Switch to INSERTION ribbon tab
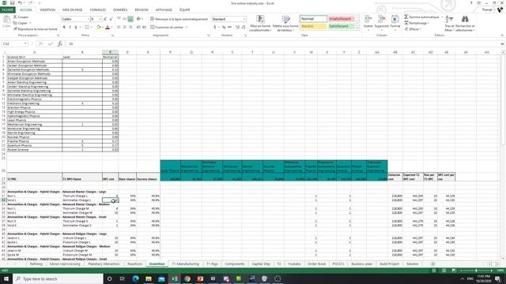Screen dimensions: 506x284 pos(47,10)
